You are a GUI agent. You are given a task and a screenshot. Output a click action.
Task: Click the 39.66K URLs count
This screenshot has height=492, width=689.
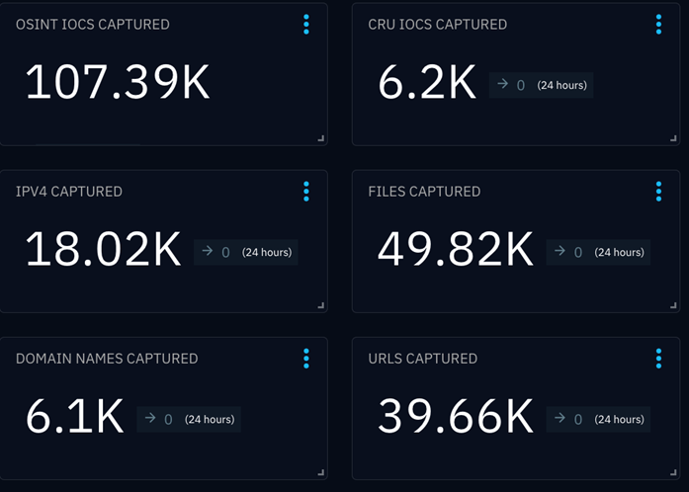[455, 418]
